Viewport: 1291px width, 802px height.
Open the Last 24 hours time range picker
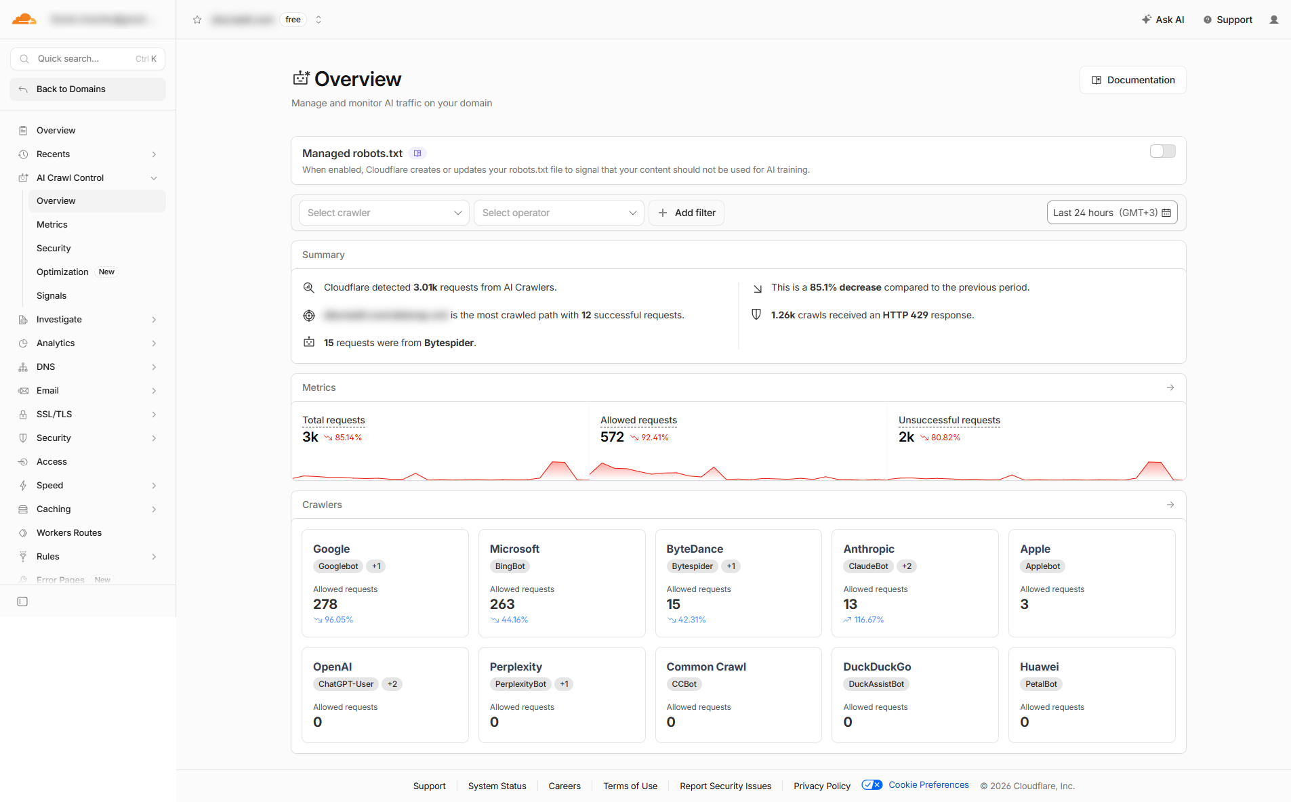pyautogui.click(x=1112, y=213)
